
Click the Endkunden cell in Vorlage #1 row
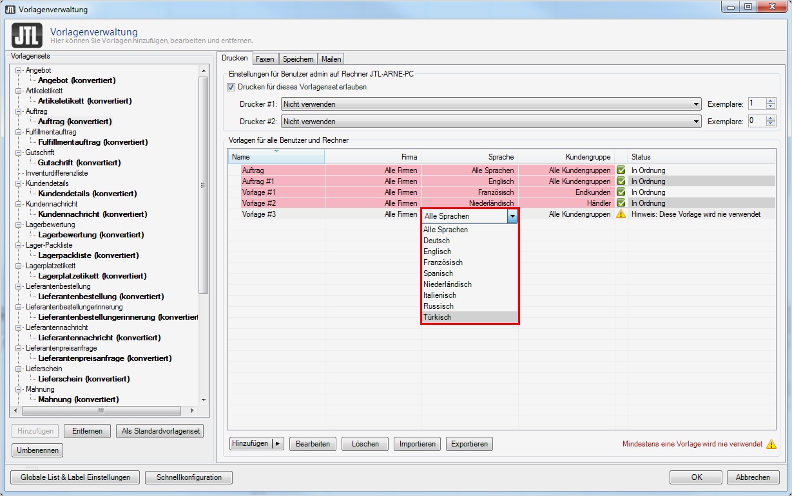pos(566,192)
